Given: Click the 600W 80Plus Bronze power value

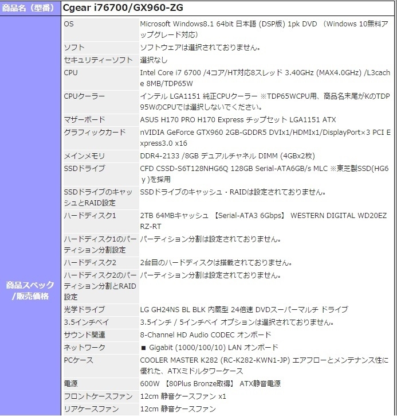Looking at the screenshot, I should coord(210,384).
